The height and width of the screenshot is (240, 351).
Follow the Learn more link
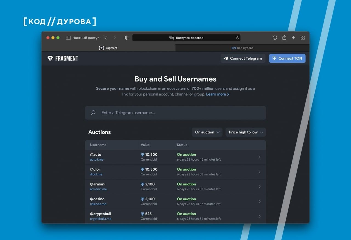218,94
